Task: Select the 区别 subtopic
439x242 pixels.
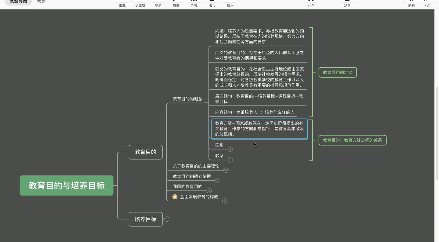Action: tap(219, 145)
